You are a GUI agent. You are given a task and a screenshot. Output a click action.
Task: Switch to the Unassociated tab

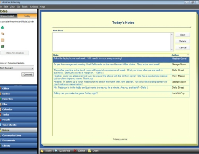(8, 16)
